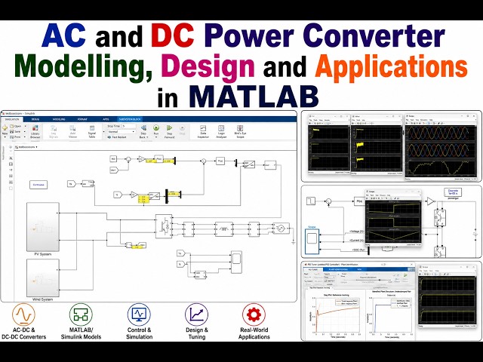Click the Real-World Applications gear icon
The image size is (483, 362).
click(254, 315)
